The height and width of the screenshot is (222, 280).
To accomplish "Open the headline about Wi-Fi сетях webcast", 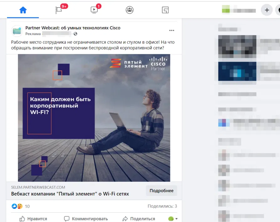I will coord(70,194).
